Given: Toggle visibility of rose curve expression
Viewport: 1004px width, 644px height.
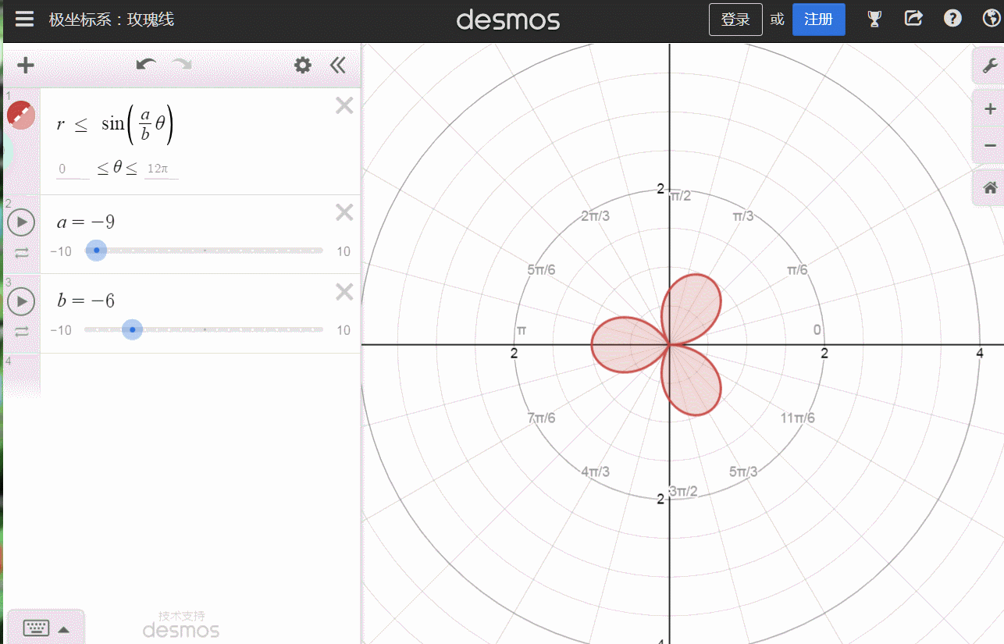Looking at the screenshot, I should pos(21,115).
